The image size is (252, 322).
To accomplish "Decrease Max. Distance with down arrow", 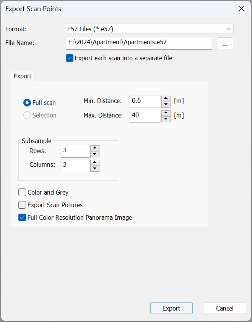I will click(166, 119).
